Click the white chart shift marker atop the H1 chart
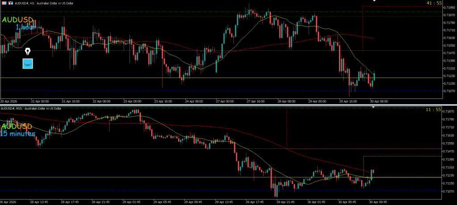The image size is (457, 205). click(x=374, y=1)
